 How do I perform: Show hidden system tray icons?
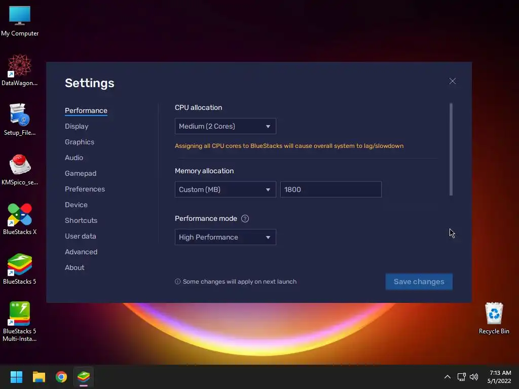click(447, 377)
